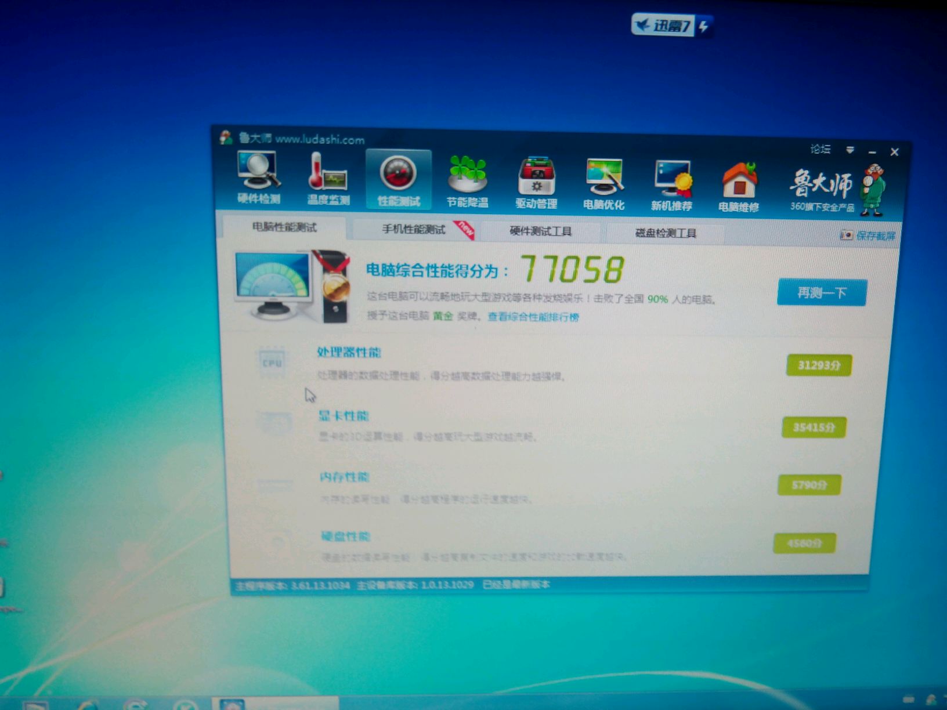Image resolution: width=947 pixels, height=710 pixels.
Task: Open the 电脑维修 computer repair section
Action: (x=739, y=187)
